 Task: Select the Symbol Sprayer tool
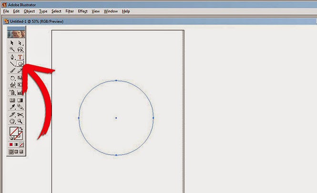(12, 92)
